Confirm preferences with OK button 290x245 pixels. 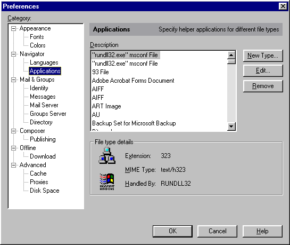tap(172, 231)
